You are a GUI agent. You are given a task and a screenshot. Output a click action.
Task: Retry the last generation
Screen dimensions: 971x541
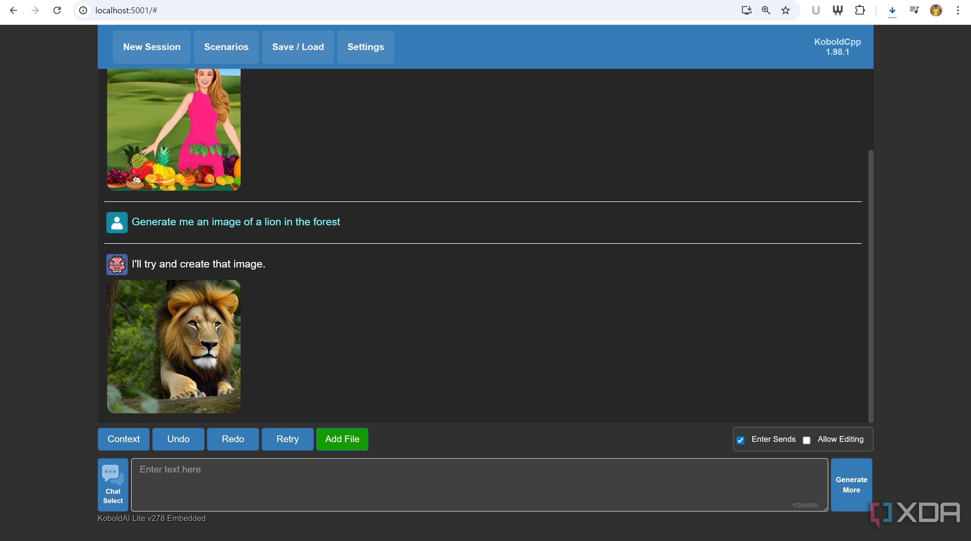point(288,439)
